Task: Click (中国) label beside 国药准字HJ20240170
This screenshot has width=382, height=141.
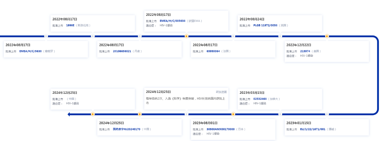Action: point(147,129)
